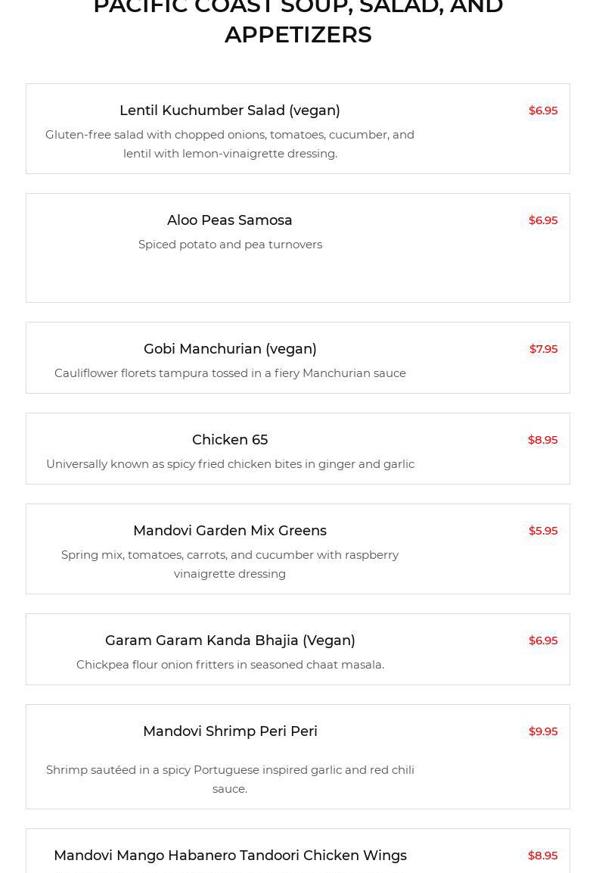Click the Cauliflower florets tampura description text
The width and height of the screenshot is (596, 873).
[x=230, y=373]
